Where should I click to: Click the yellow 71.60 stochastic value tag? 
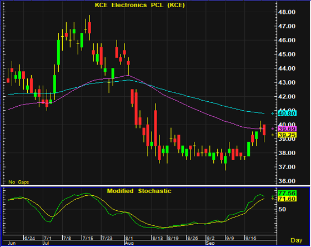[x=287, y=199]
